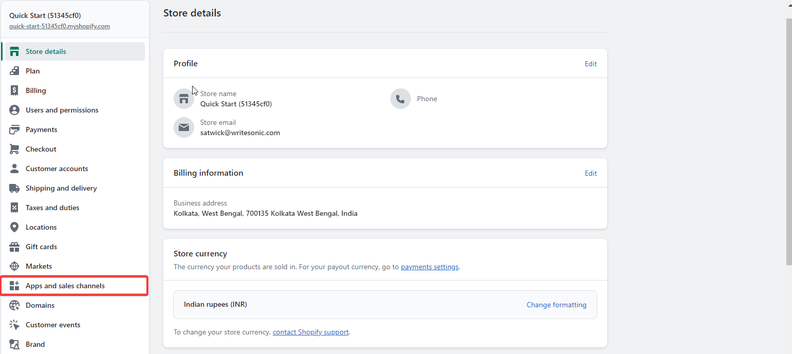Click the Billing dollar icon

click(14, 90)
